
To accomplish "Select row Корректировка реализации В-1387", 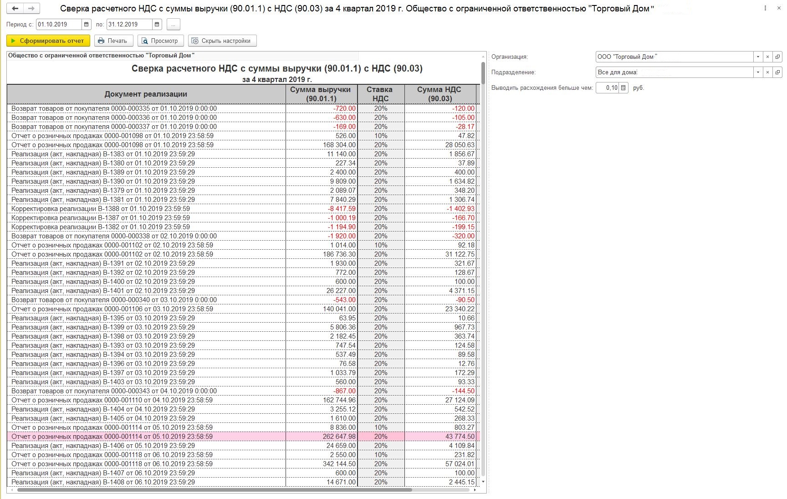I will coord(243,218).
